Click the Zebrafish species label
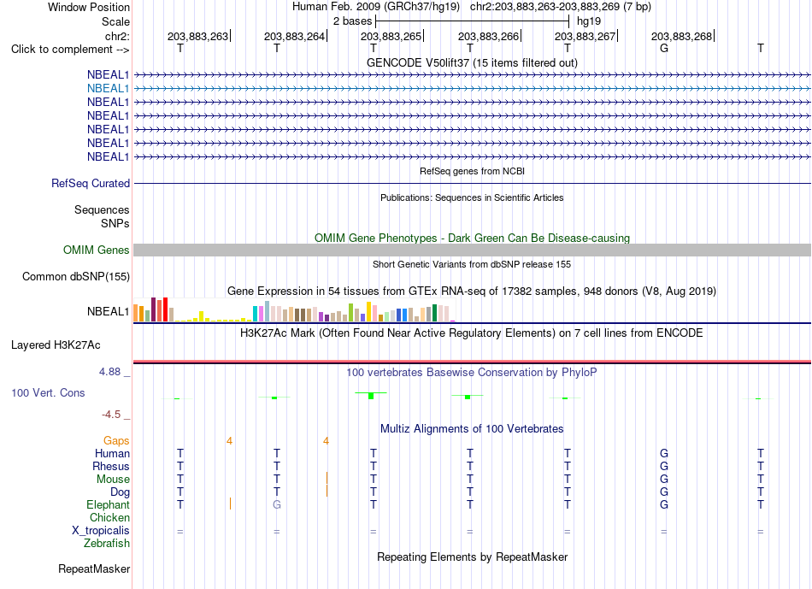 107,544
